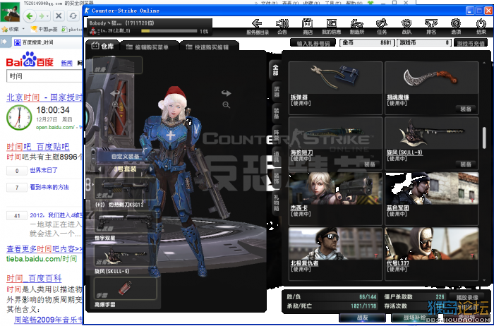494x326 pixels.
Task: Select the 旋风(SKULL-9) axe image in list
Action: [431, 133]
